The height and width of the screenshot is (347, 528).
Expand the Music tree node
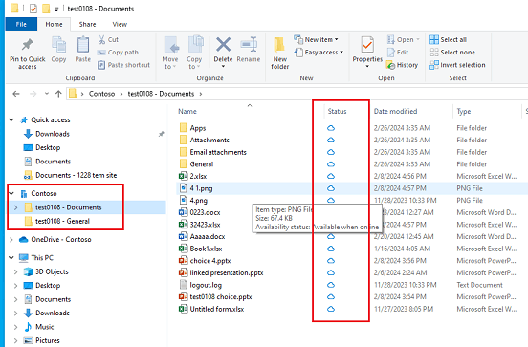[16, 327]
